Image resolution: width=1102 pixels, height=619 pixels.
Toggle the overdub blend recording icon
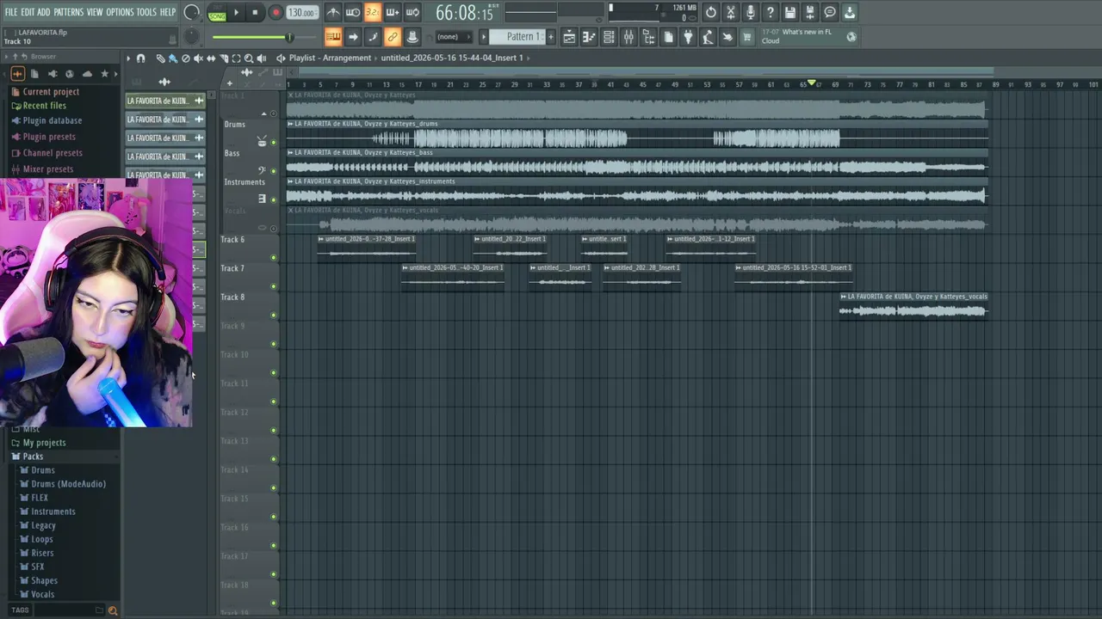coord(393,13)
